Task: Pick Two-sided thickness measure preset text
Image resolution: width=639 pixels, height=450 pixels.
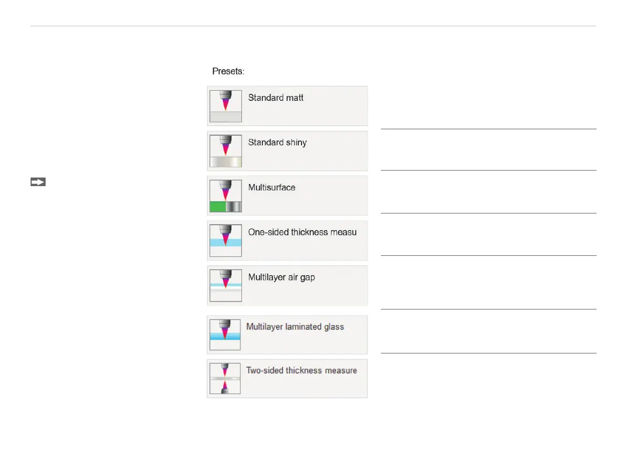Action: coord(302,371)
